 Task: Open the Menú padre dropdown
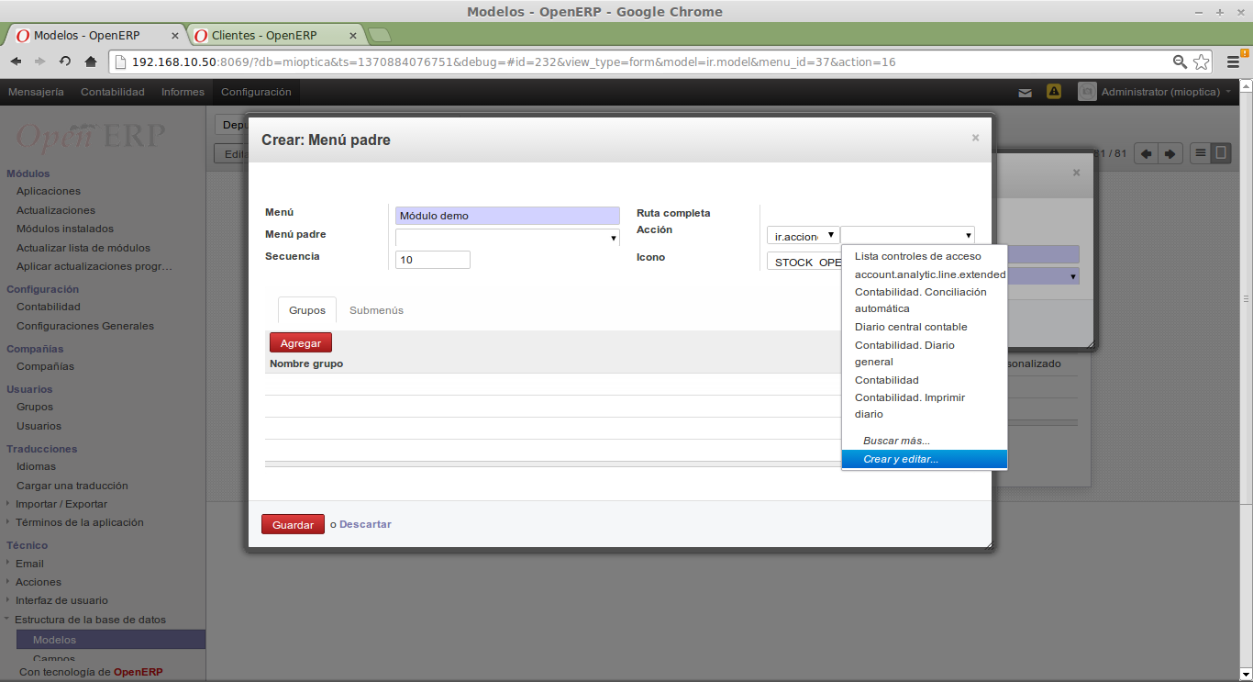[x=613, y=237]
